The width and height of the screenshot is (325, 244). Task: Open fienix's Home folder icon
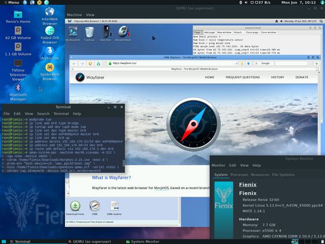tap(18, 14)
